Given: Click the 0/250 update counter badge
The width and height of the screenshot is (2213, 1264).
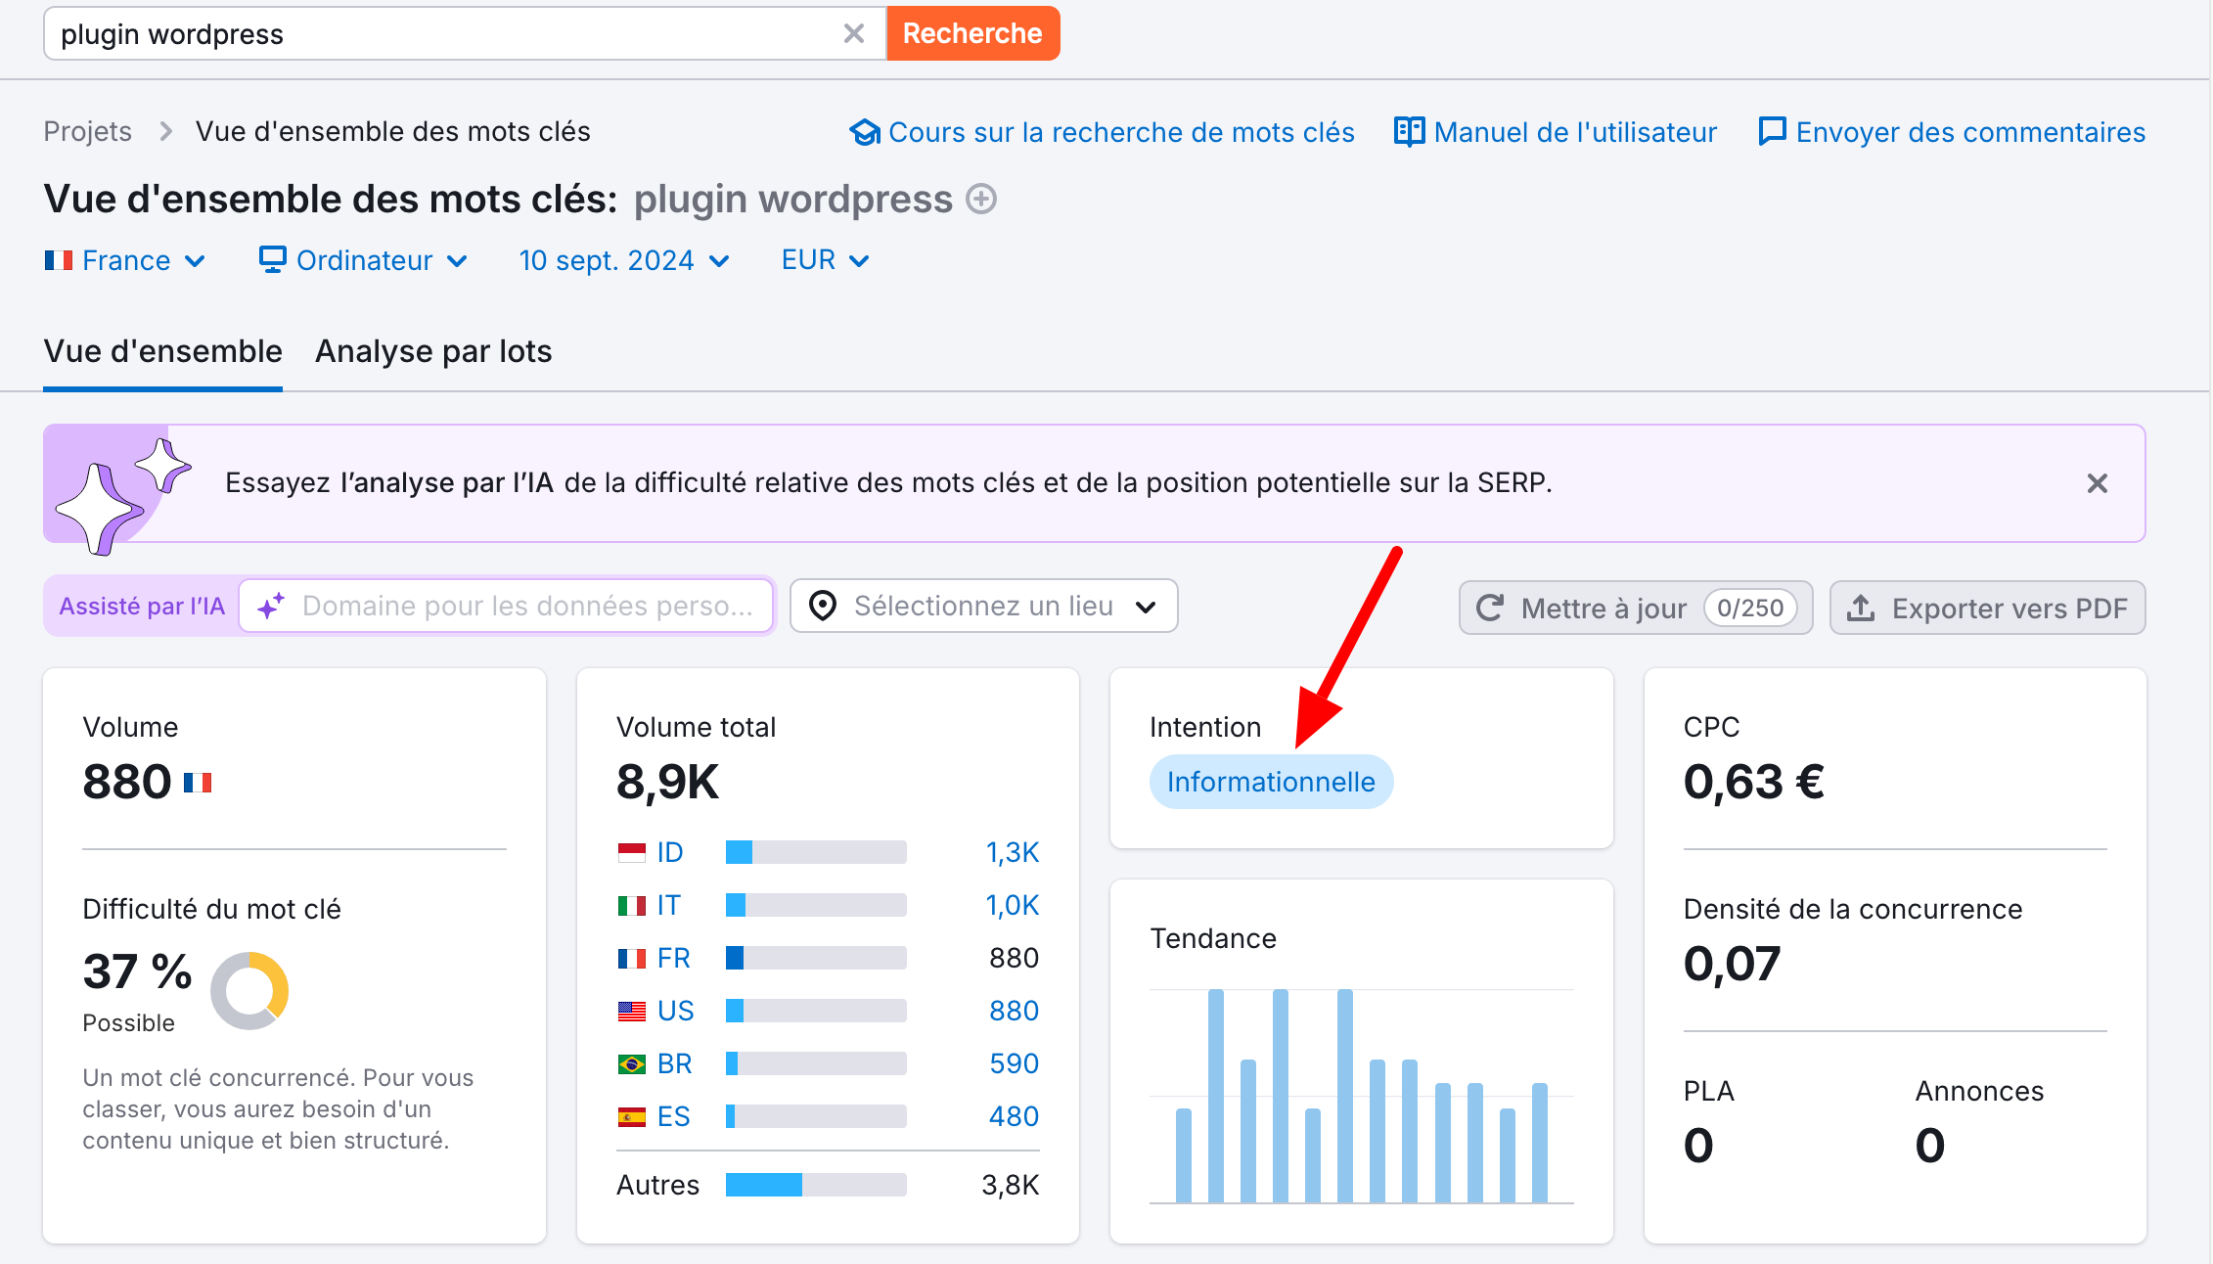Looking at the screenshot, I should tap(1750, 609).
